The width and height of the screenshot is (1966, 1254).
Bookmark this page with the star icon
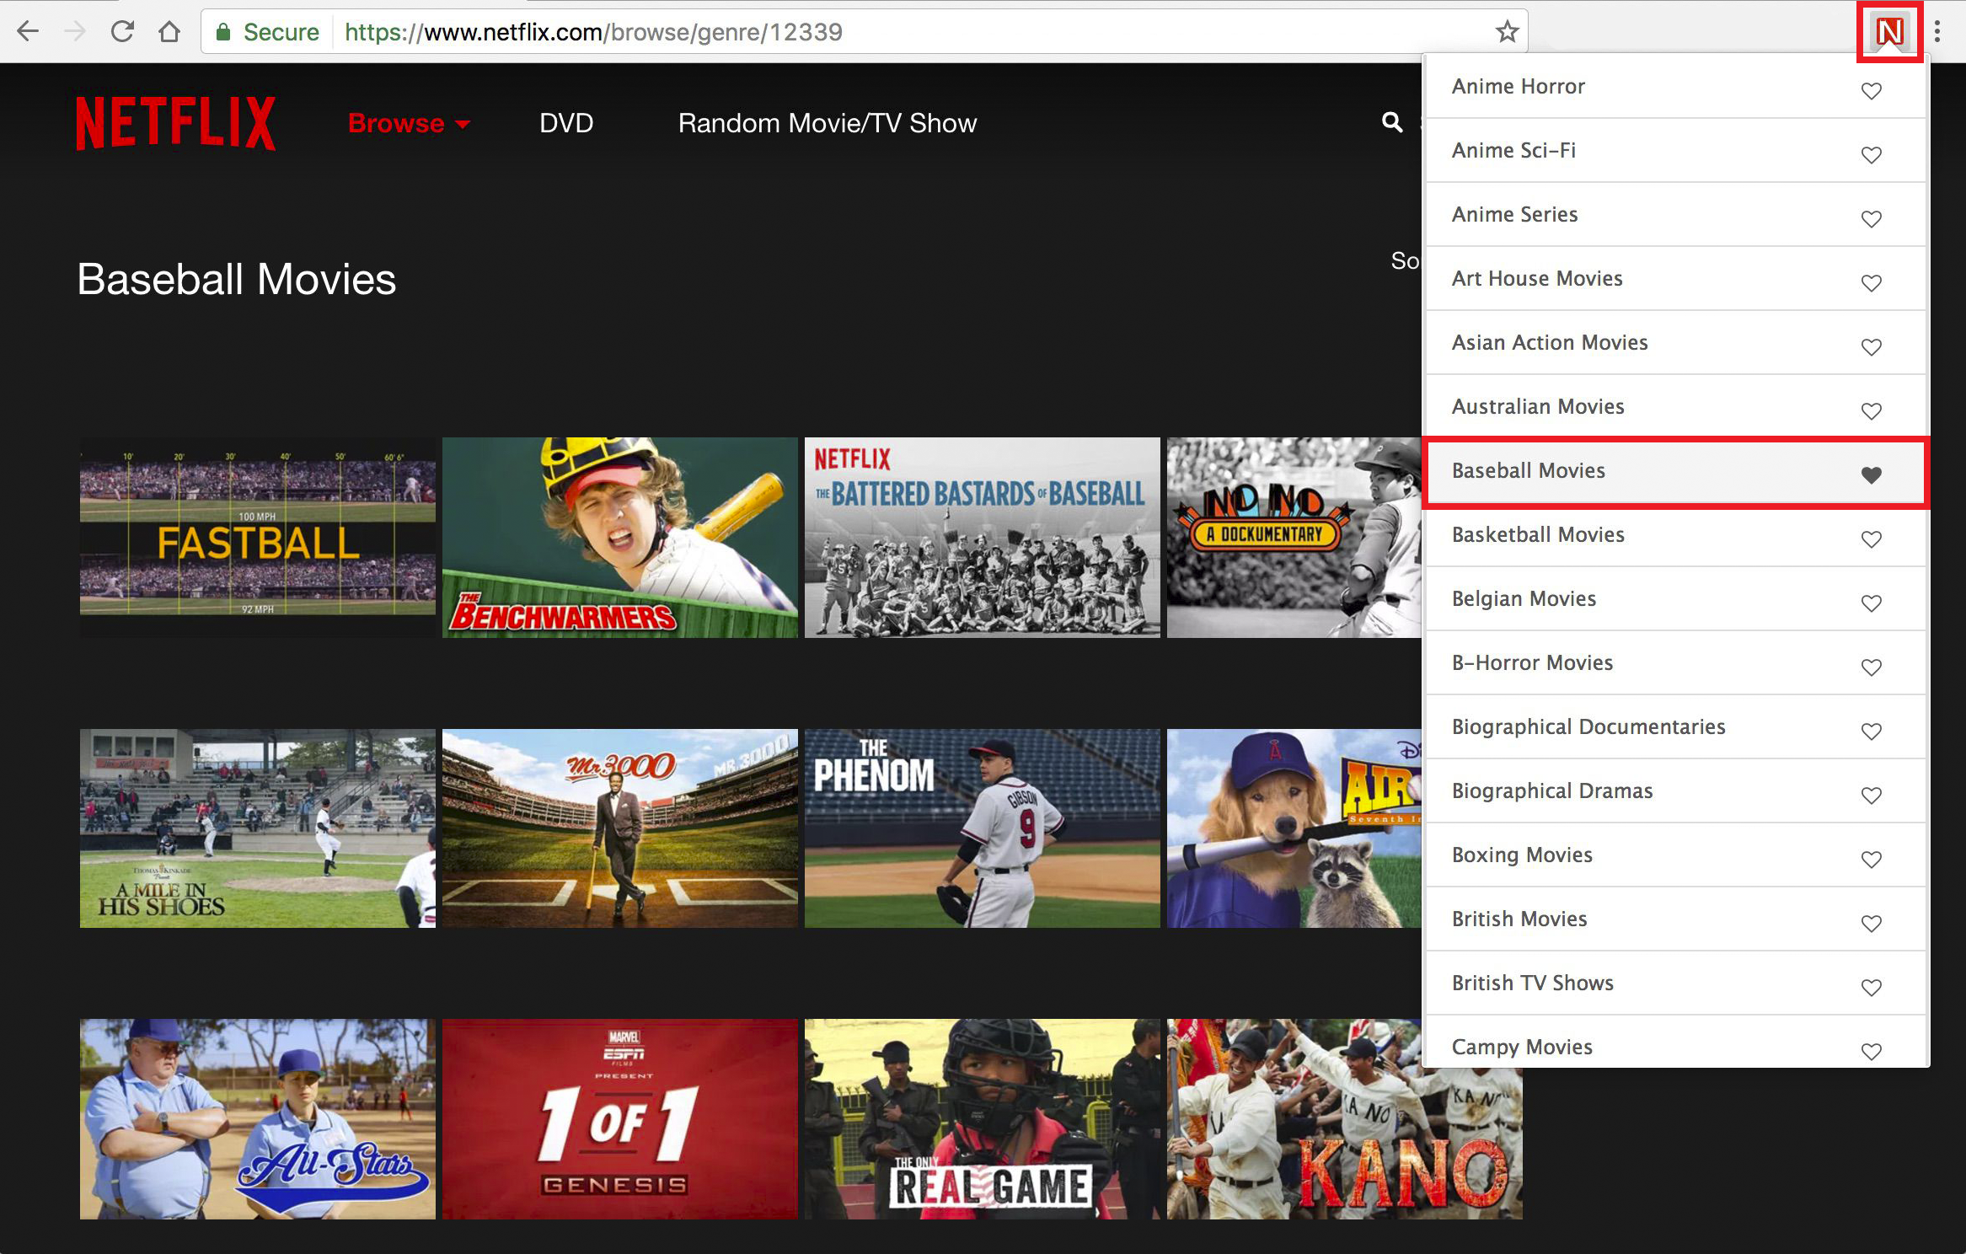1507,32
